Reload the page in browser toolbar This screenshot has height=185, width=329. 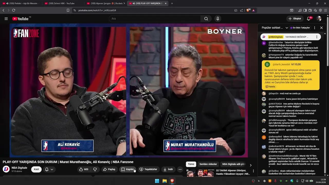pos(14,10)
